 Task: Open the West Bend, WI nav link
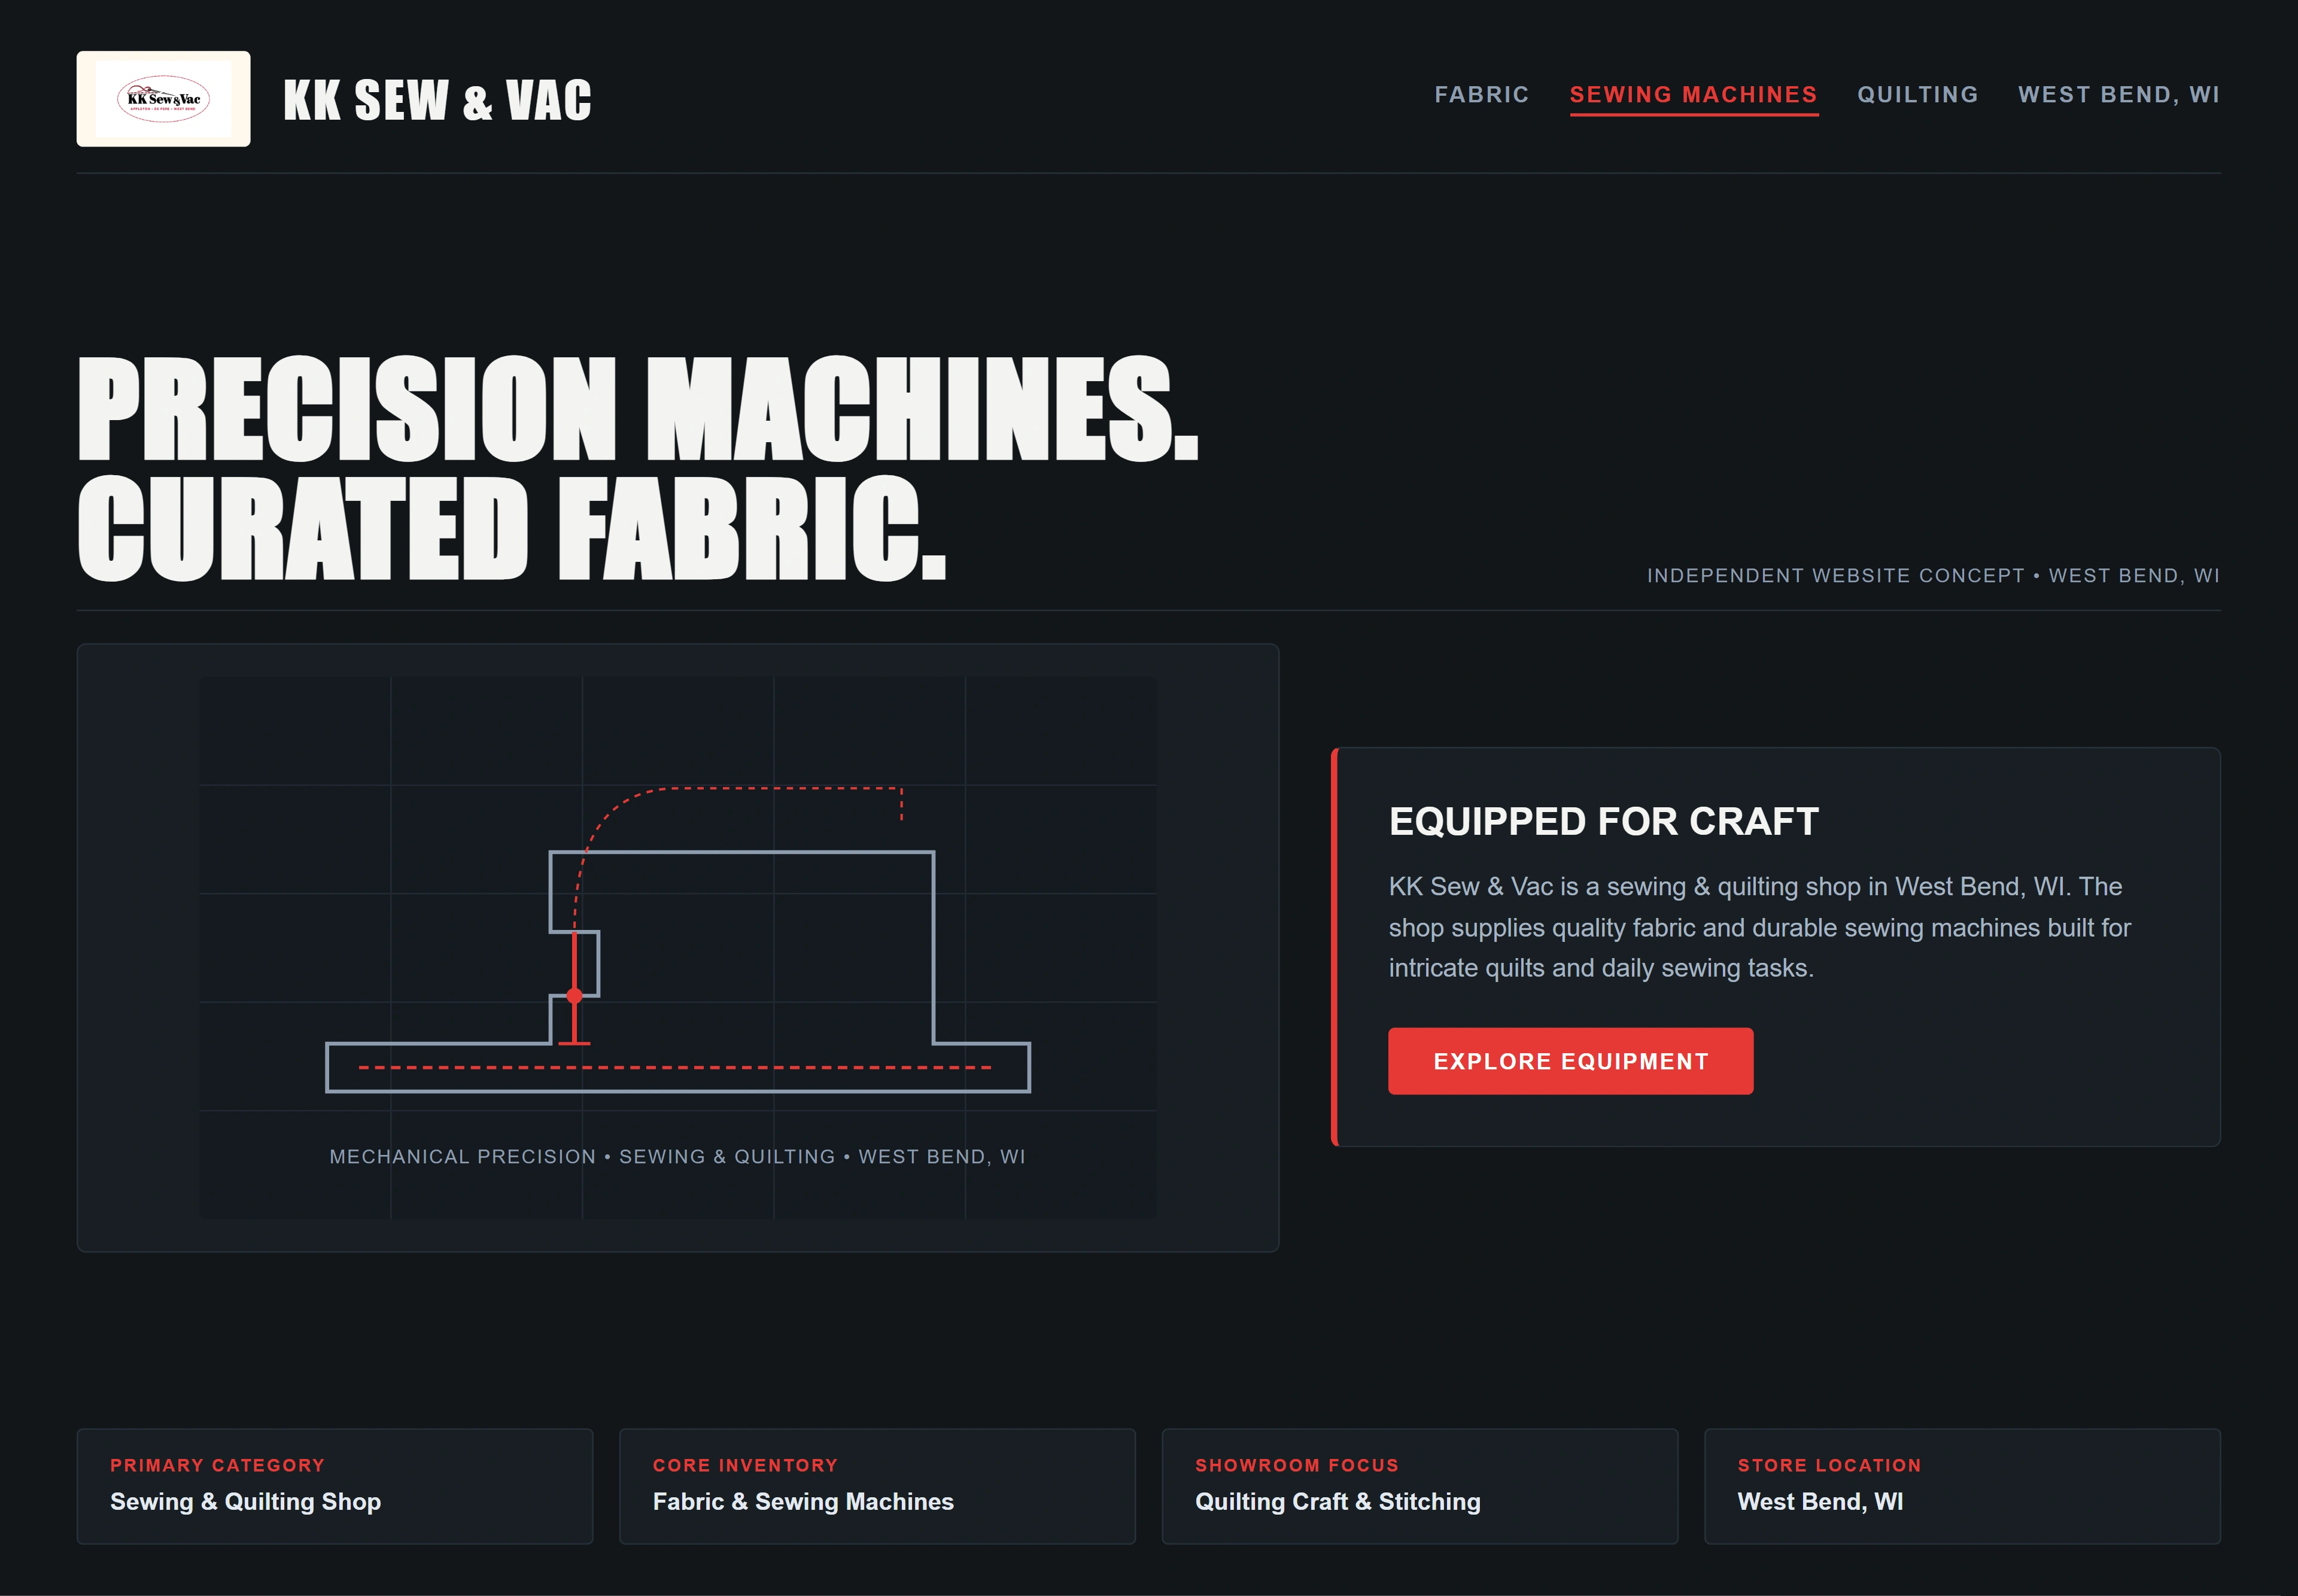coord(2118,95)
